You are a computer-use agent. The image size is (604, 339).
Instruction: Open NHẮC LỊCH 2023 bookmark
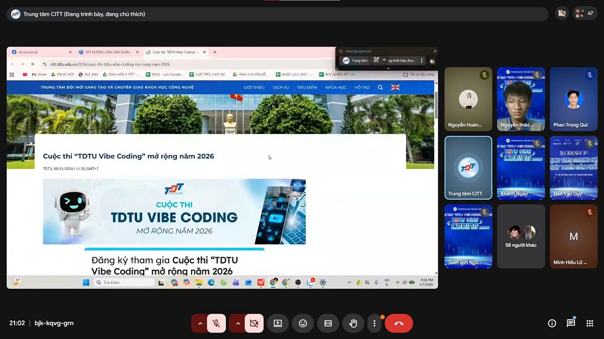tap(294, 74)
